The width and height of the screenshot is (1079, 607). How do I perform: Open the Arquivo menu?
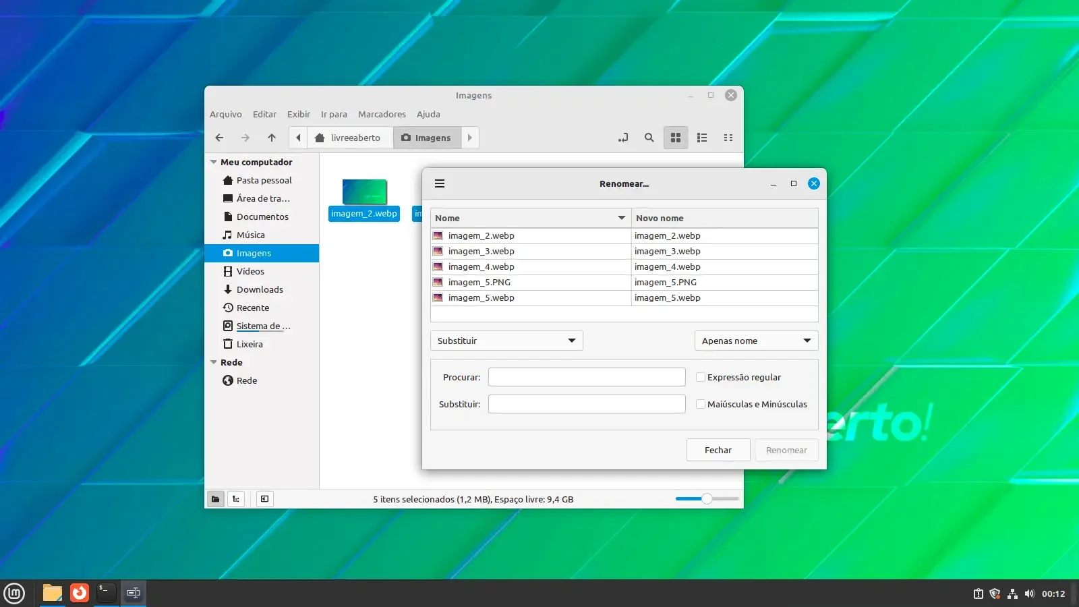point(226,114)
